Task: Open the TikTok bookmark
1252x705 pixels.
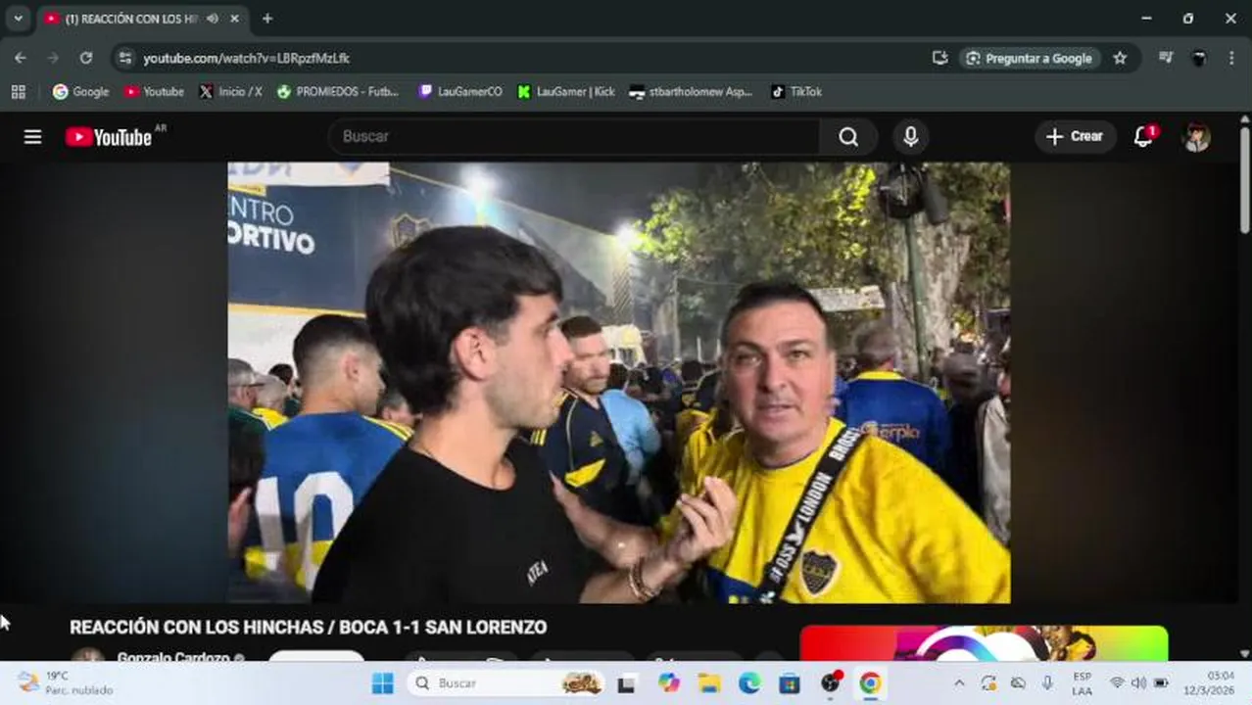Action: pyautogui.click(x=795, y=91)
